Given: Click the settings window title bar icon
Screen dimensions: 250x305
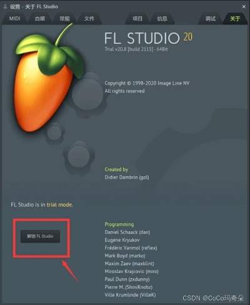Looking at the screenshot, I should (5, 6).
